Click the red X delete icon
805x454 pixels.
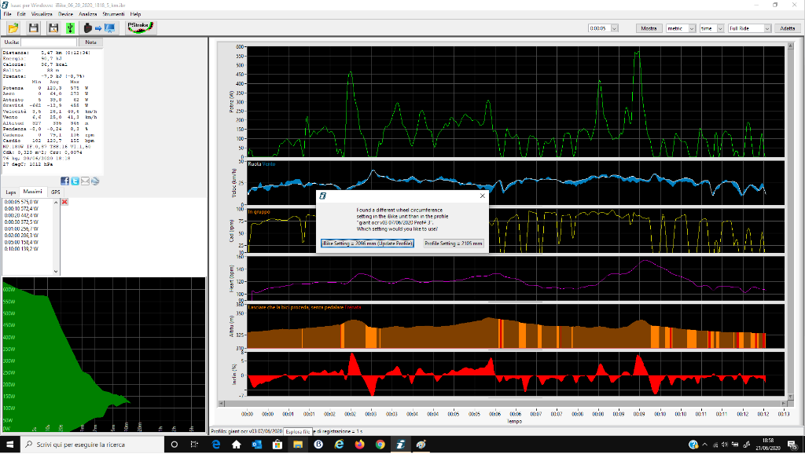[64, 202]
